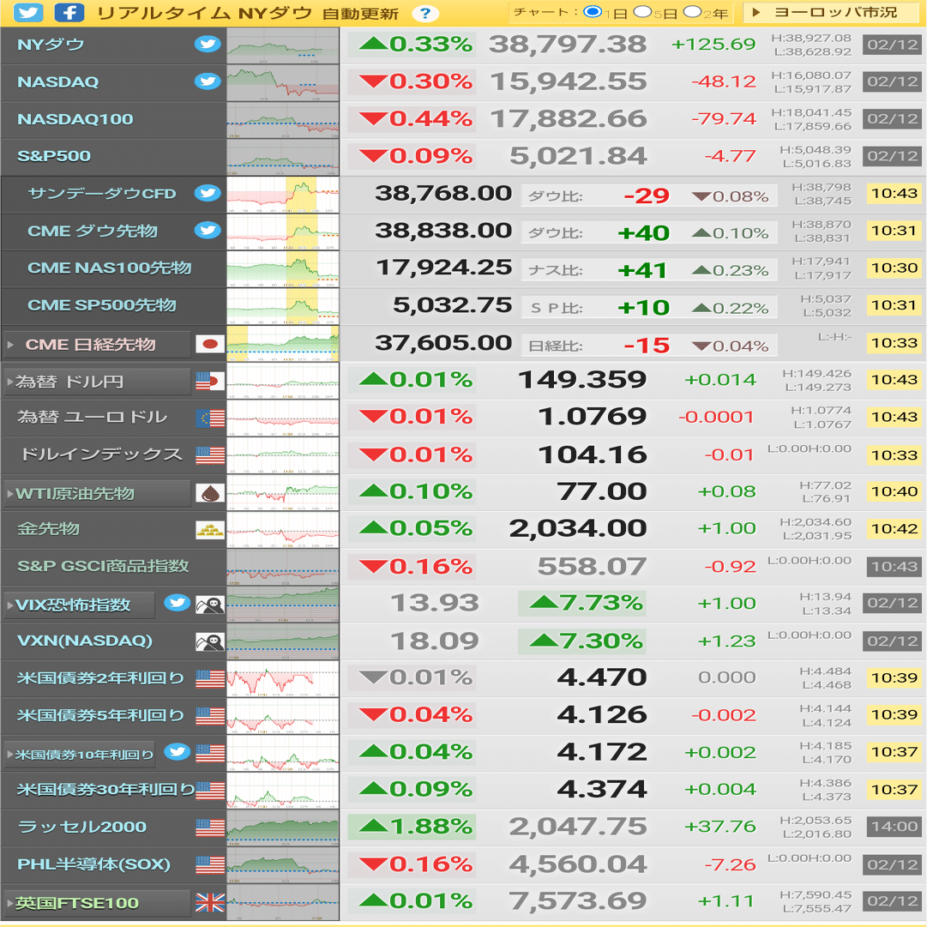Click the CME 日経先物 price 37,605.00
The height and width of the screenshot is (927, 927).
(x=443, y=343)
